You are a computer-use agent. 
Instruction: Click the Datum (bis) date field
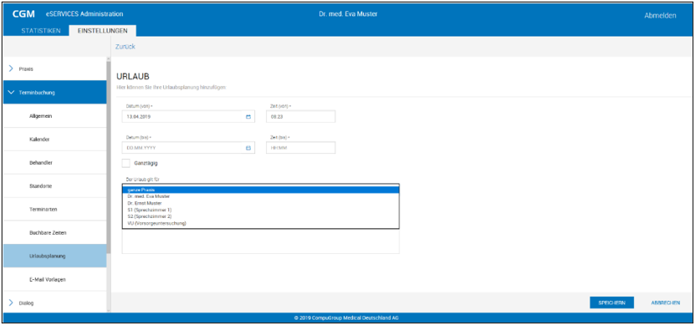(x=188, y=148)
